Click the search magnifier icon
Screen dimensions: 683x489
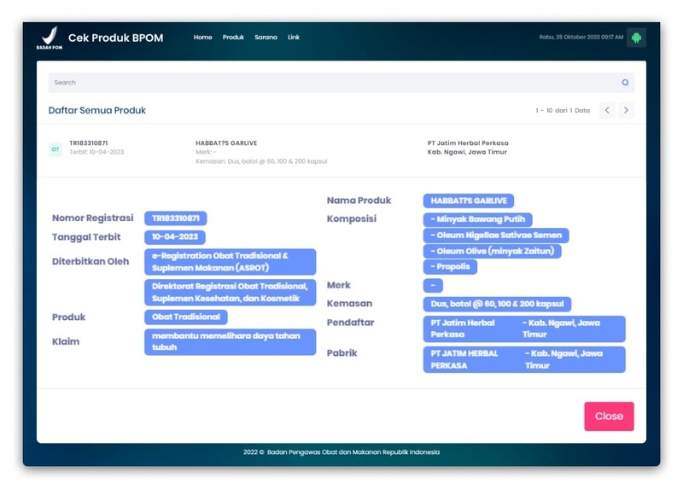click(625, 82)
